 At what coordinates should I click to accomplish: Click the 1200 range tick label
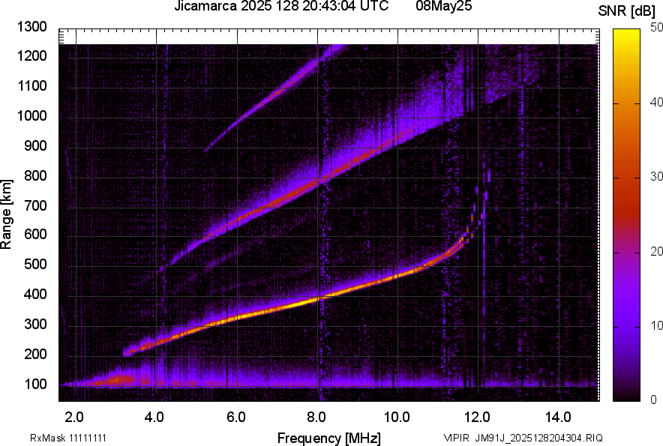point(31,55)
